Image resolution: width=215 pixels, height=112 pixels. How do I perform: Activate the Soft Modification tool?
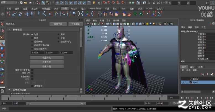(x=2, y=69)
